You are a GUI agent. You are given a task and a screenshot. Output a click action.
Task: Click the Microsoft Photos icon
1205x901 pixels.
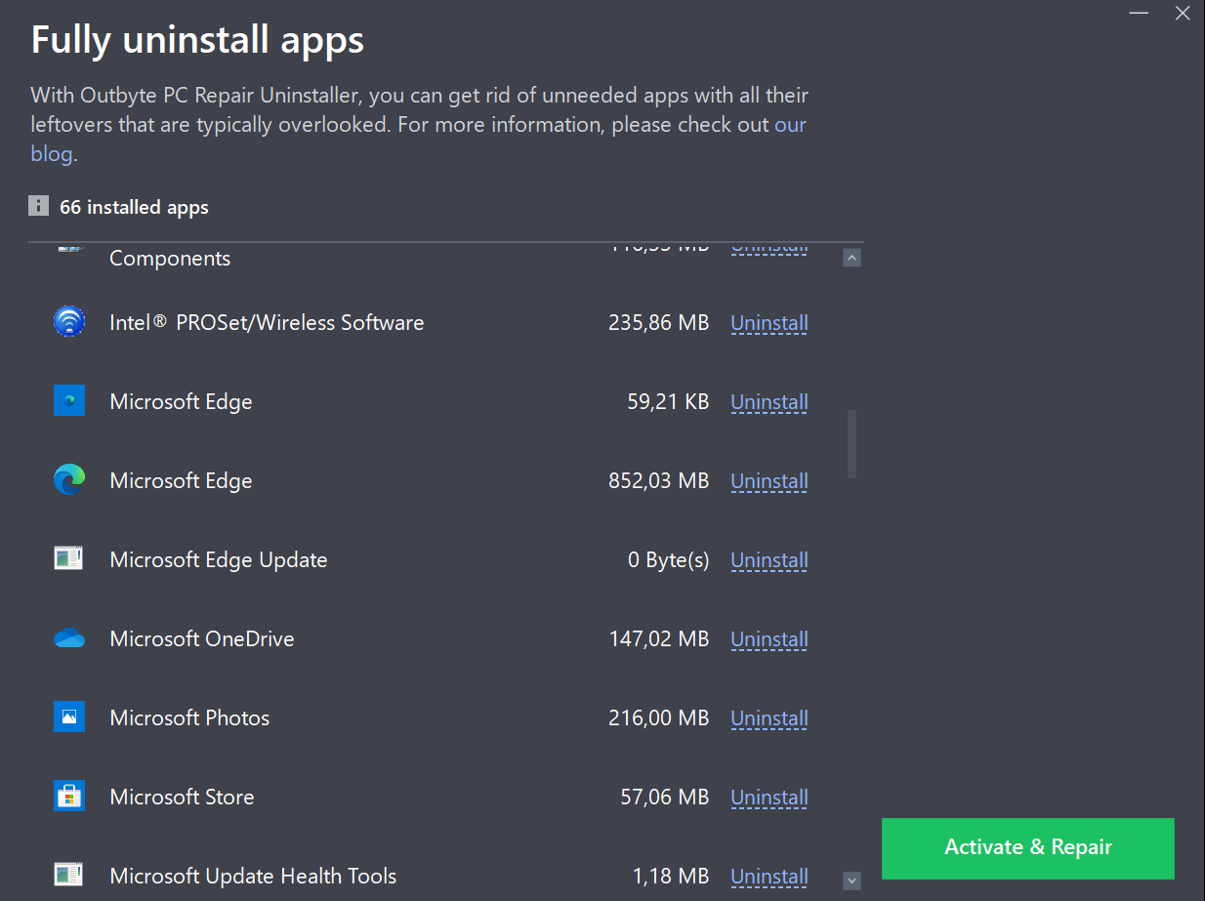(69, 717)
